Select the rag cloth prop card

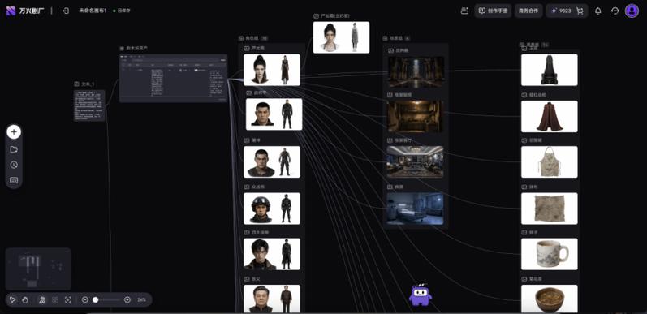click(550, 209)
